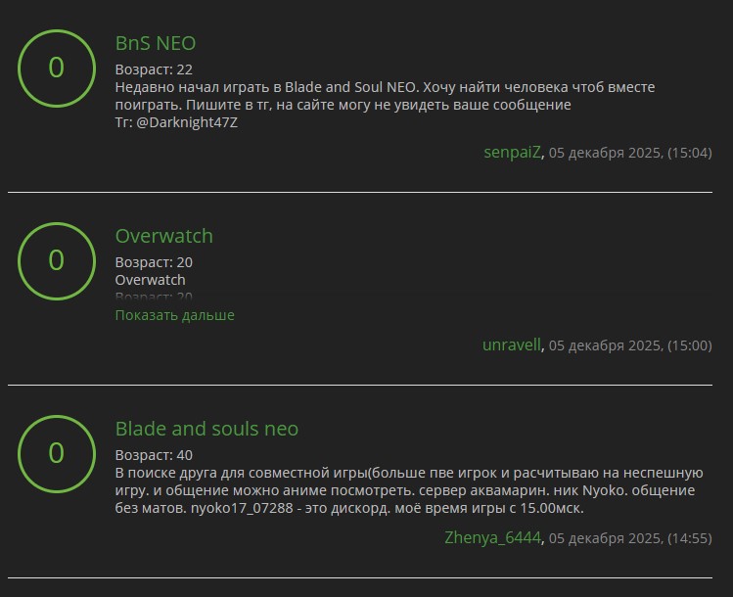
Task: Visit Zhenya_6444 user profile
Action: (492, 537)
